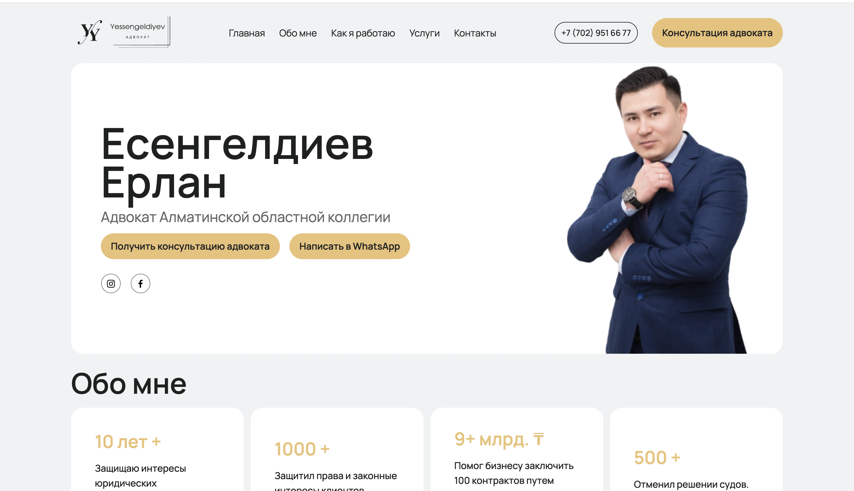Click the Обо мне section heading
Viewport: 854px width, 491px height.
point(129,384)
